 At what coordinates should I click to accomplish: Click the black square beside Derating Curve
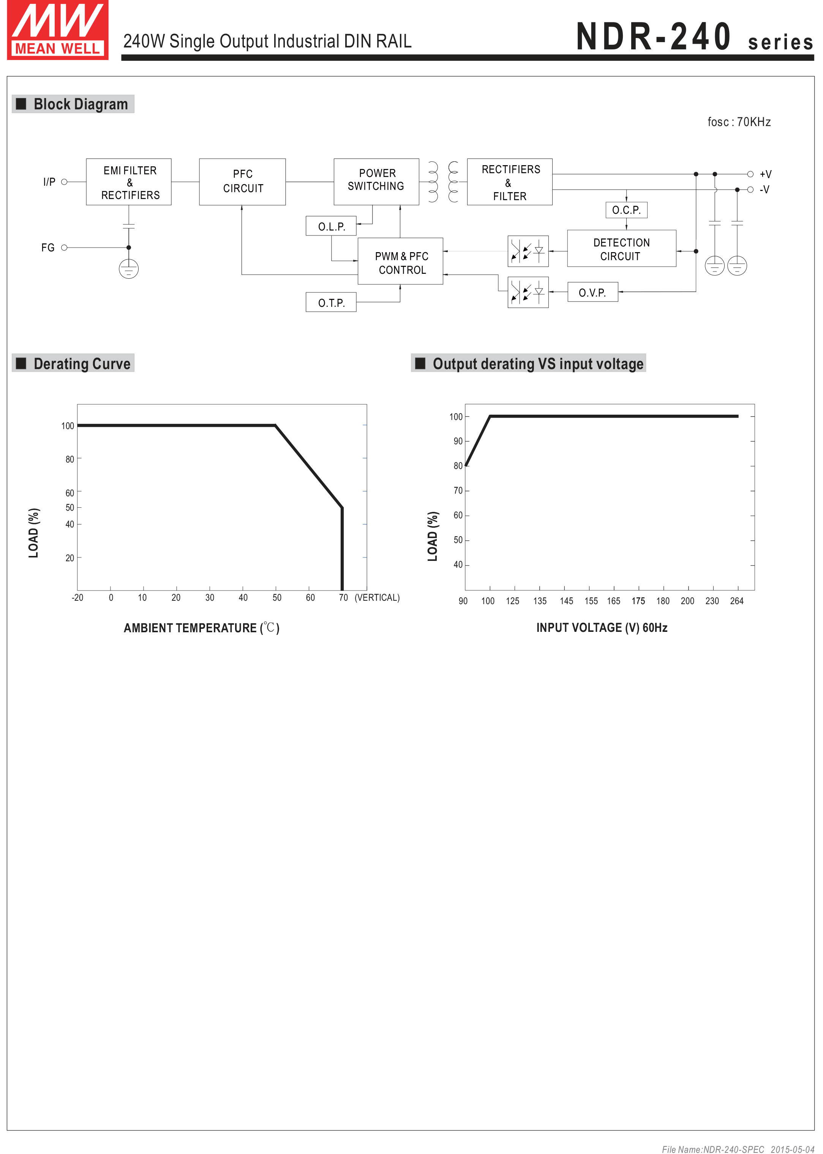21,363
